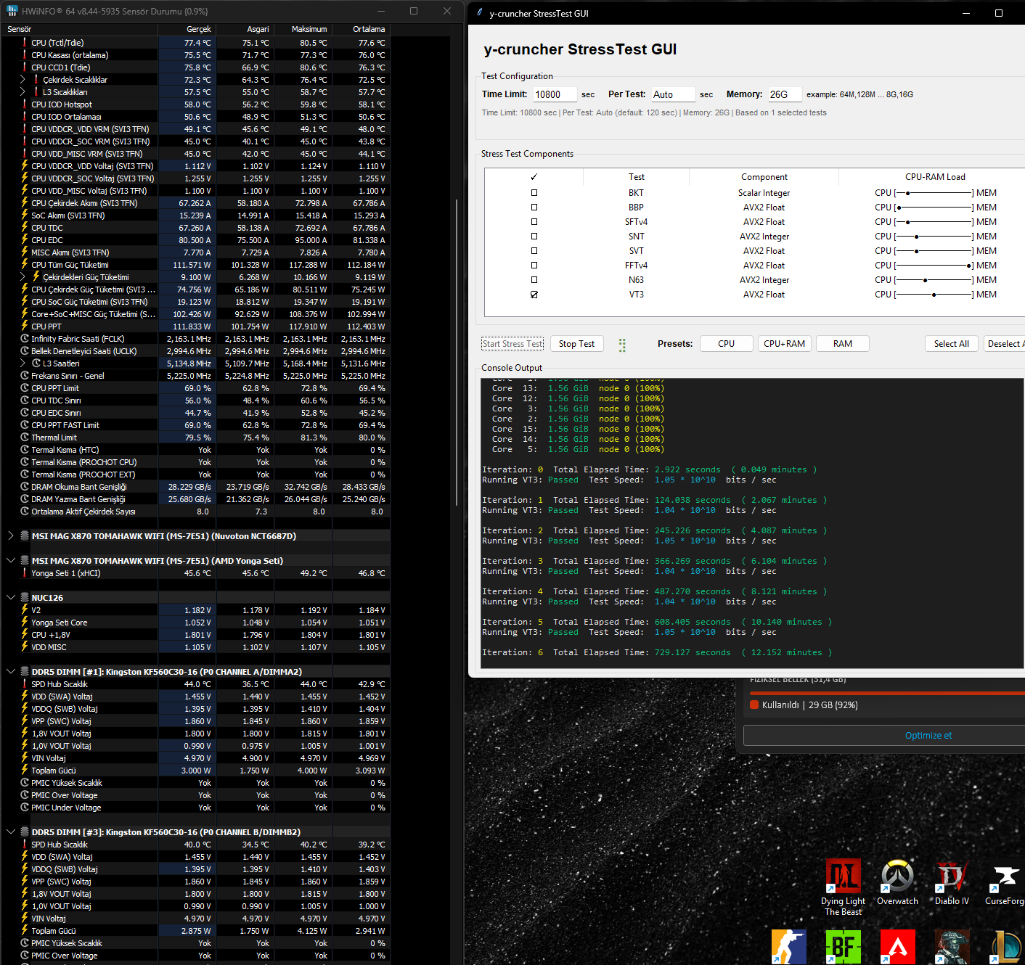Click the Gerçek column header
The width and height of the screenshot is (1025, 965).
pyautogui.click(x=187, y=29)
